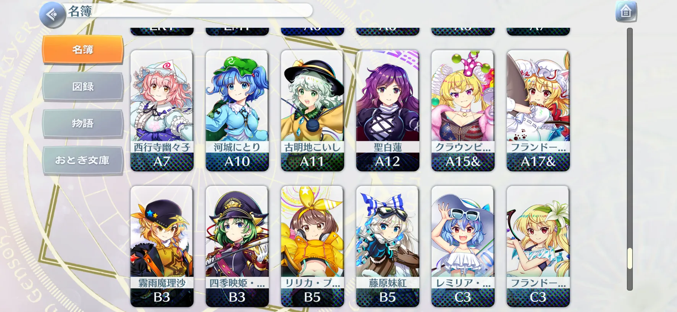Image resolution: width=677 pixels, height=312 pixels.
Task: View 聖白蓮 A12 character card
Action: [388, 111]
